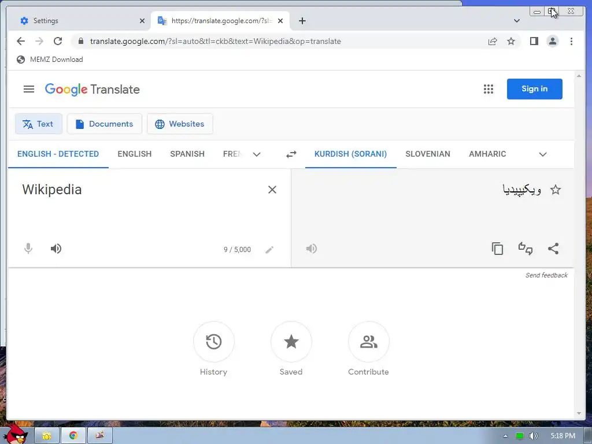Listen to the Kurdish translation audio
Image resolution: width=592 pixels, height=444 pixels.
[x=311, y=249]
